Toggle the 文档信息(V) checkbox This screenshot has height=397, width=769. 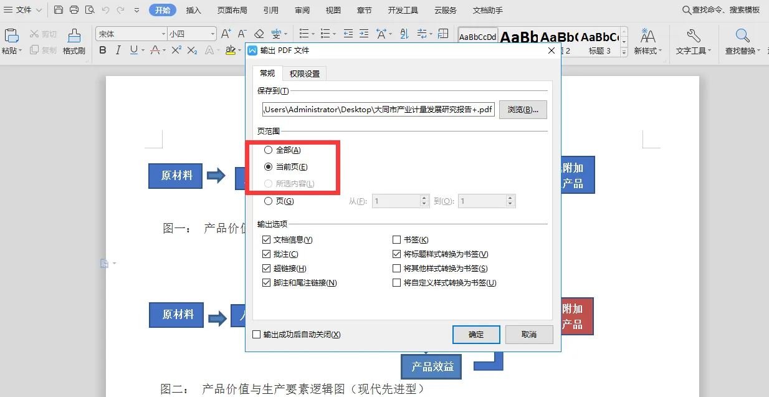(x=267, y=239)
